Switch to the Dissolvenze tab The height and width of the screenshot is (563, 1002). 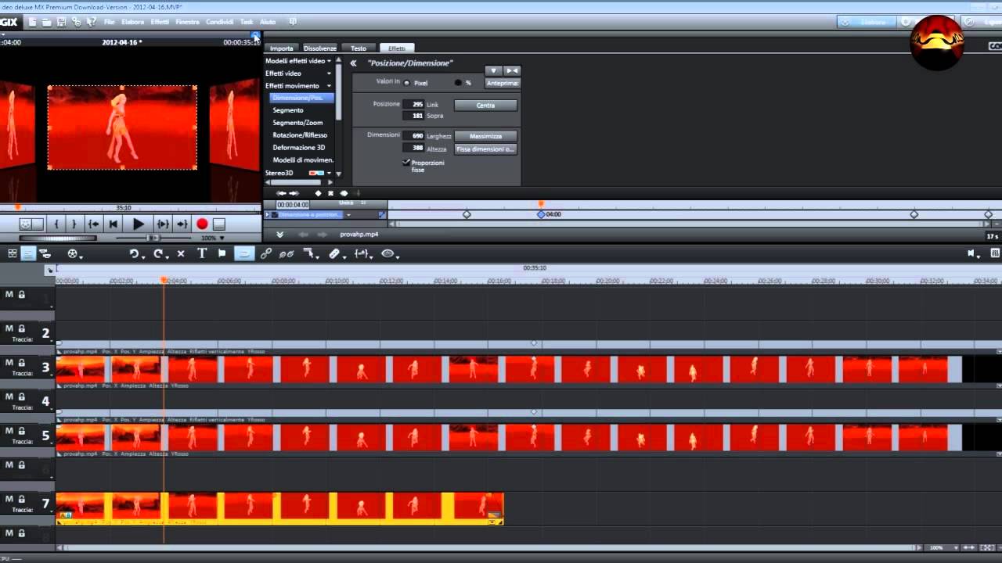coord(319,48)
